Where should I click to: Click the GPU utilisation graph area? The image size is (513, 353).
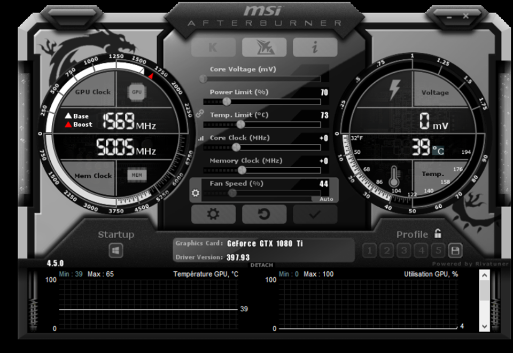coord(368,304)
